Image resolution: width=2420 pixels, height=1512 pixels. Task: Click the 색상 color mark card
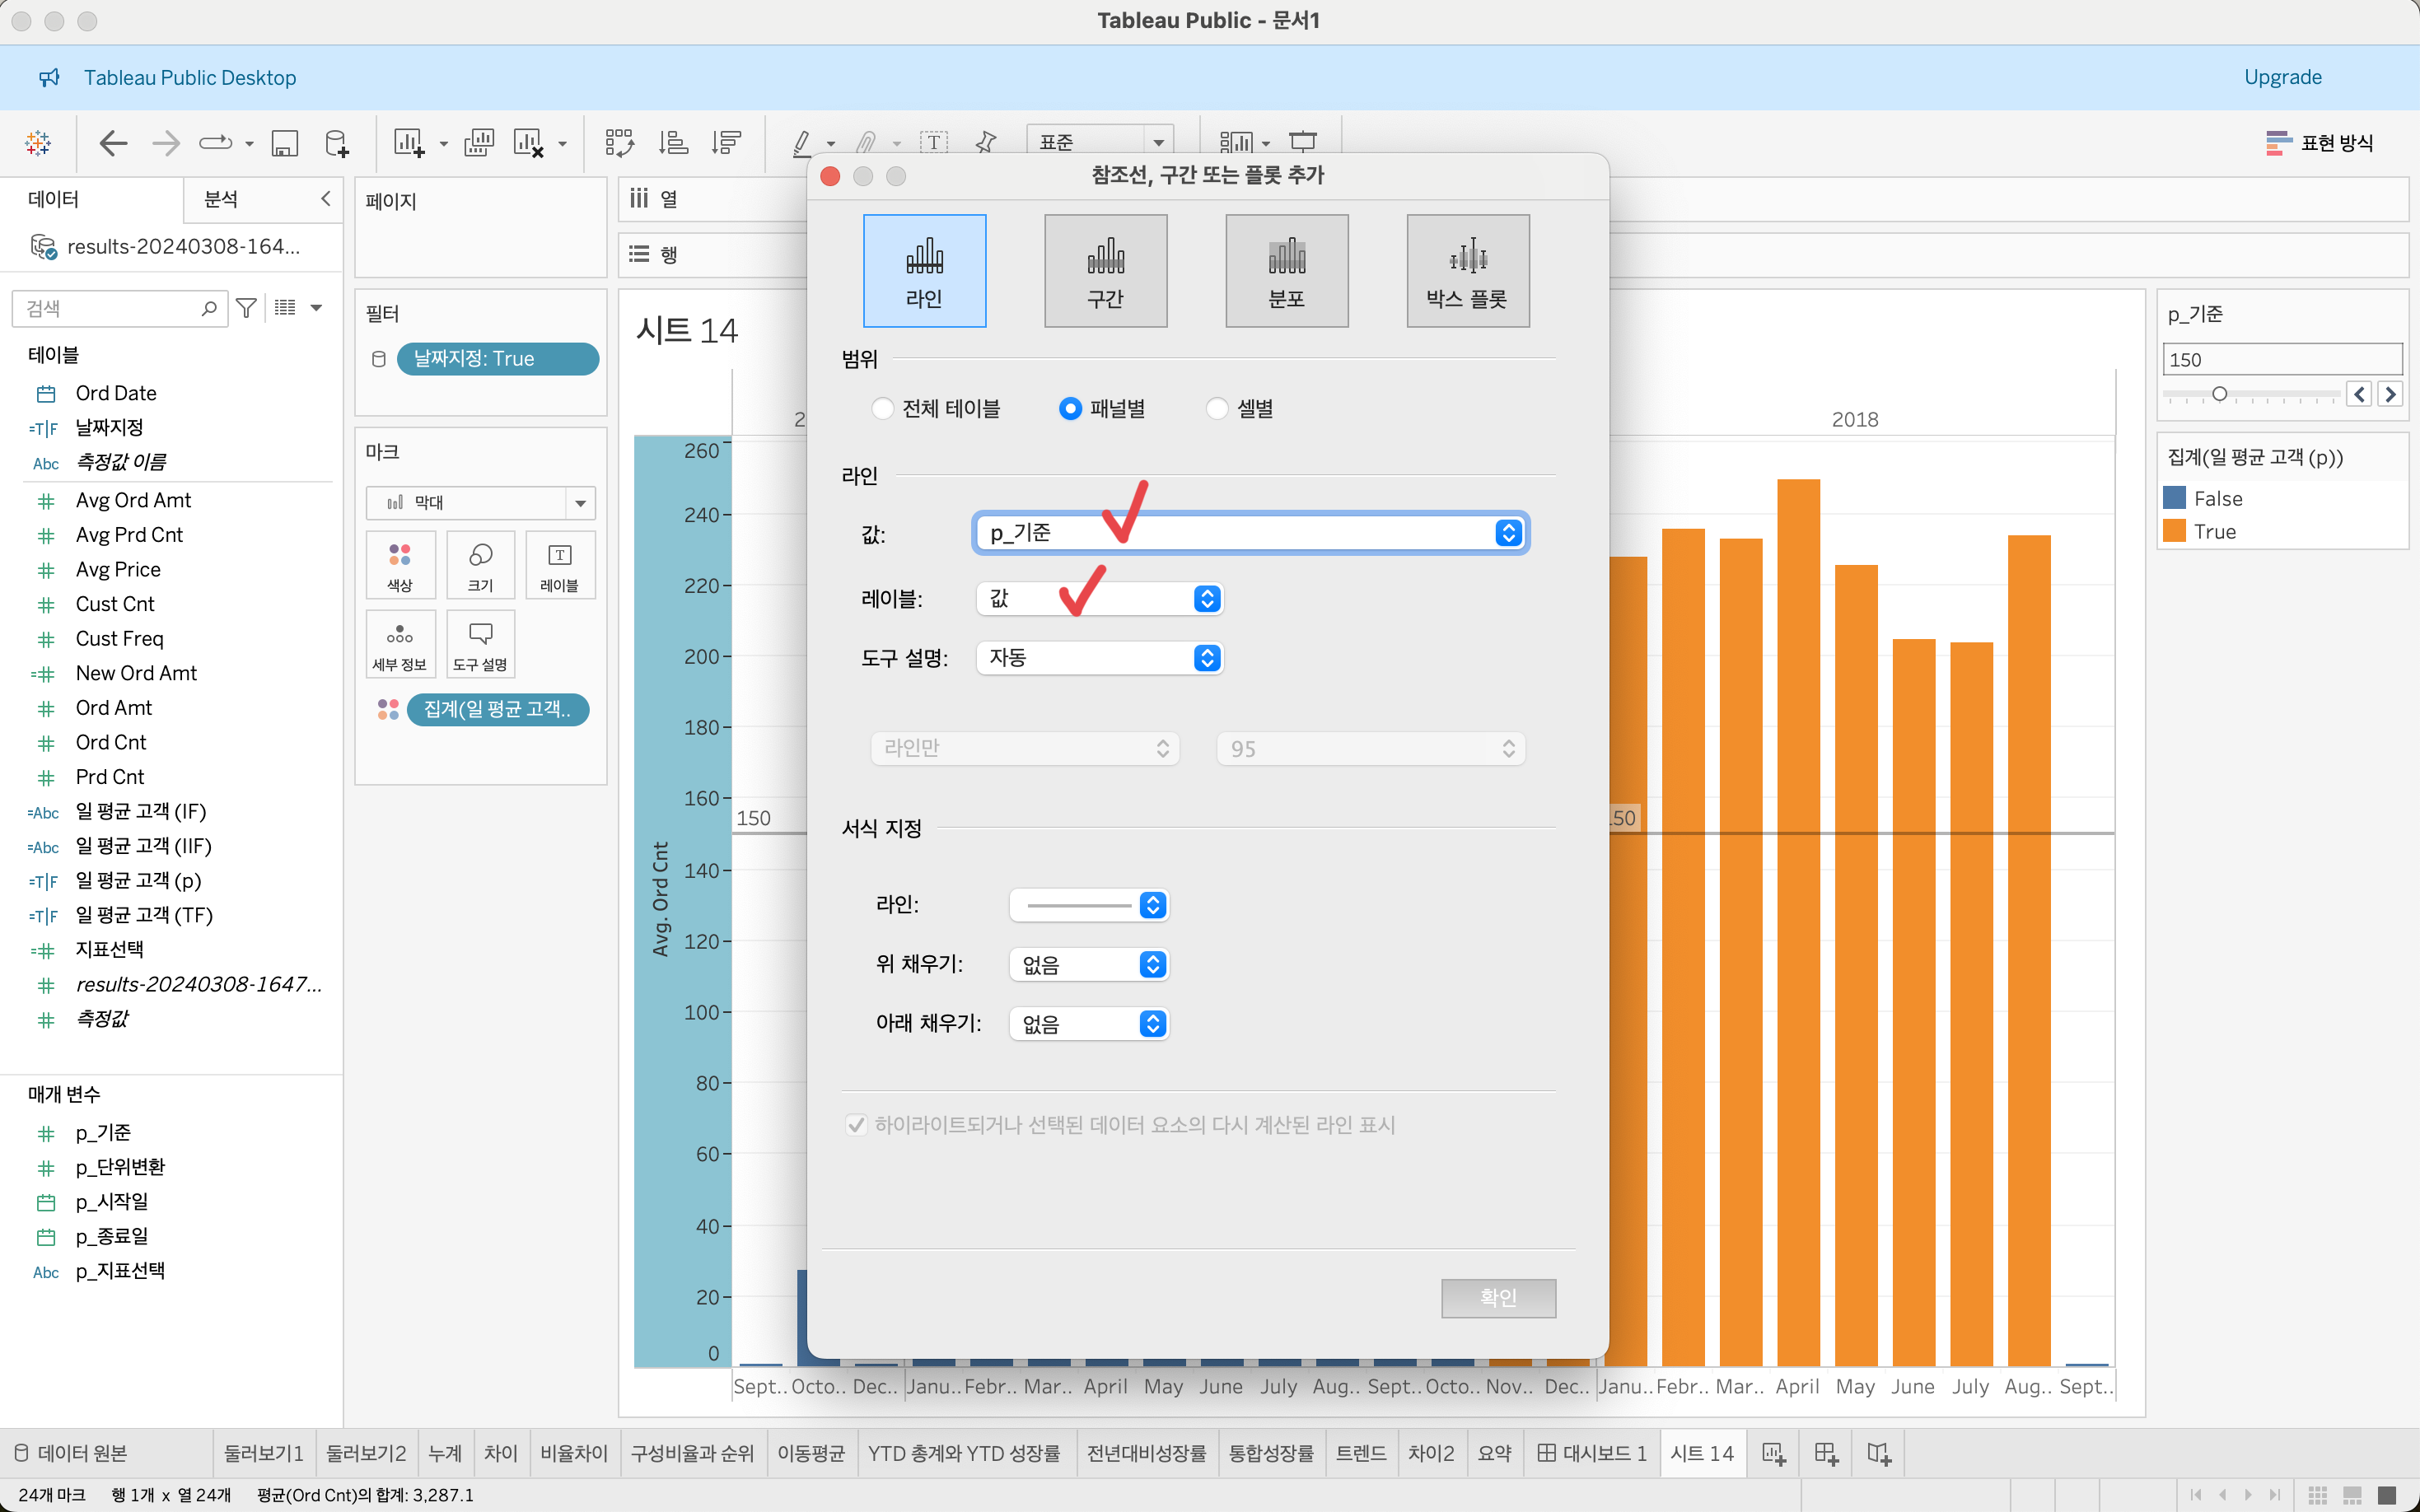pos(400,565)
